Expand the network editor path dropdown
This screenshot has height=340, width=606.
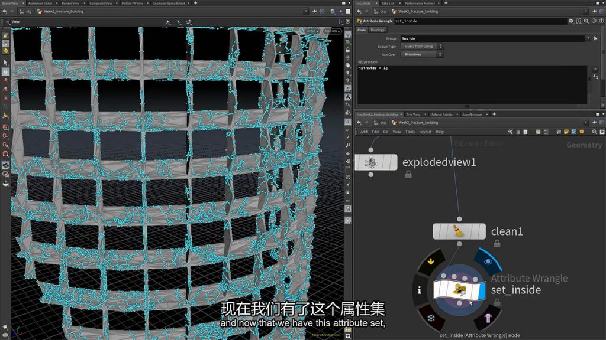coord(585,123)
